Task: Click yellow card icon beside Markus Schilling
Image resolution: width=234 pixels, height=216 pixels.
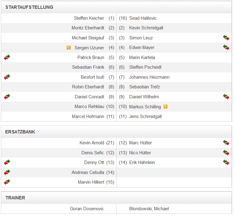Action: tap(165, 107)
